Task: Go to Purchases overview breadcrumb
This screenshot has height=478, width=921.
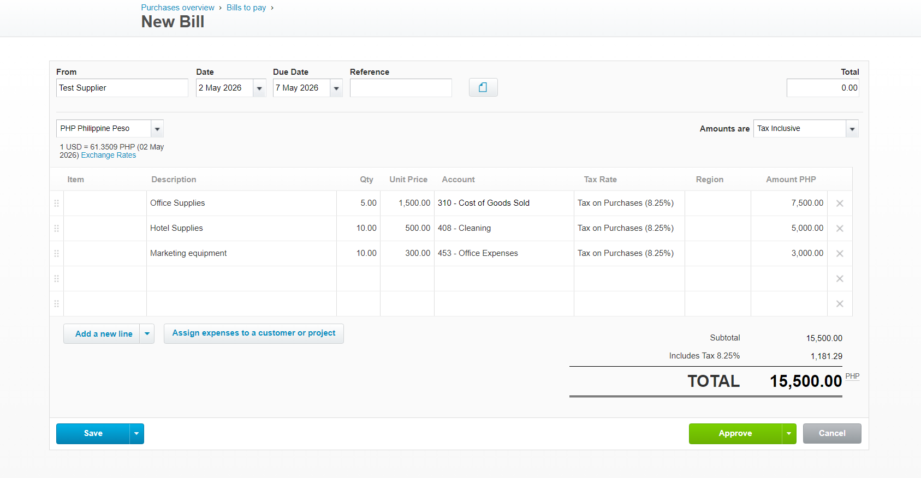Action: pos(177,8)
